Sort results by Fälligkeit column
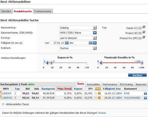 [109, 89]
